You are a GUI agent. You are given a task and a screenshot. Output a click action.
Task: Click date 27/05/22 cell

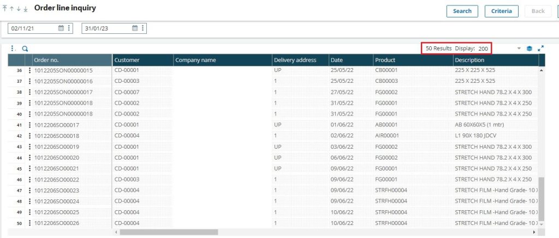[x=351, y=92]
